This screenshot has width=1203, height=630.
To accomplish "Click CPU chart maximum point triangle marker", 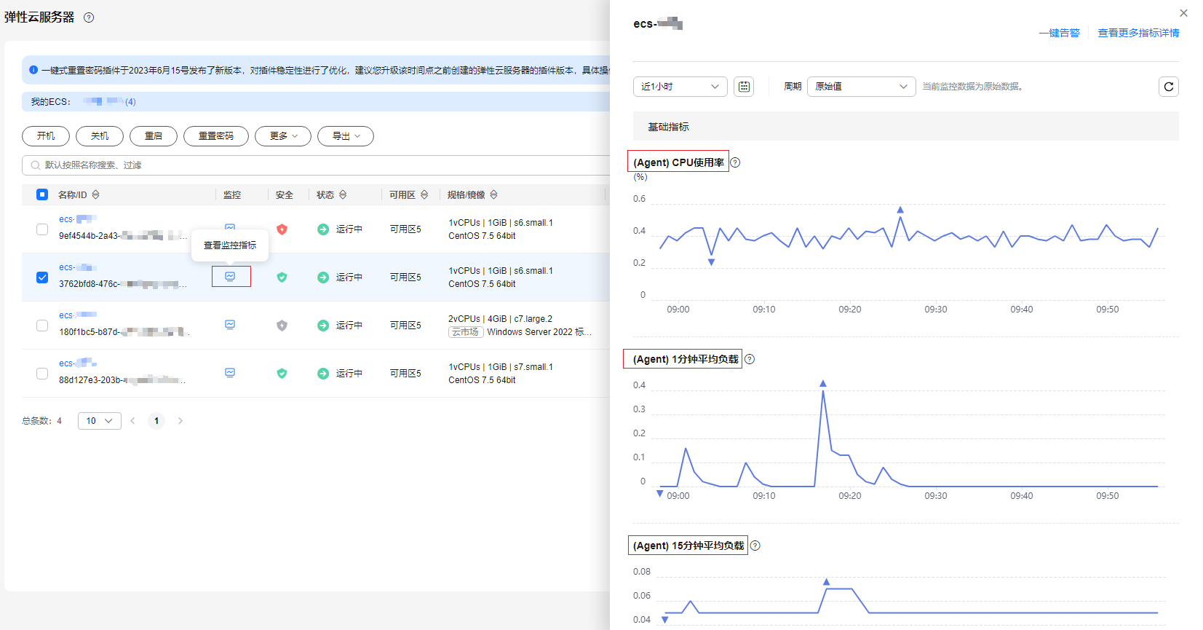I will [x=900, y=210].
